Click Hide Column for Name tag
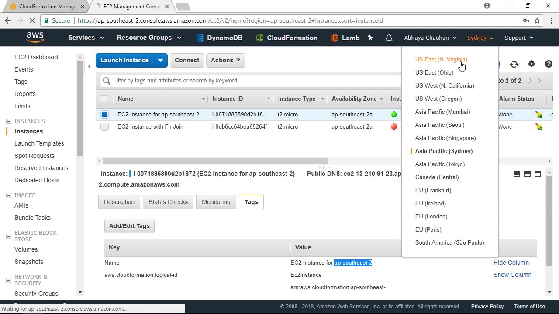 [x=511, y=263]
